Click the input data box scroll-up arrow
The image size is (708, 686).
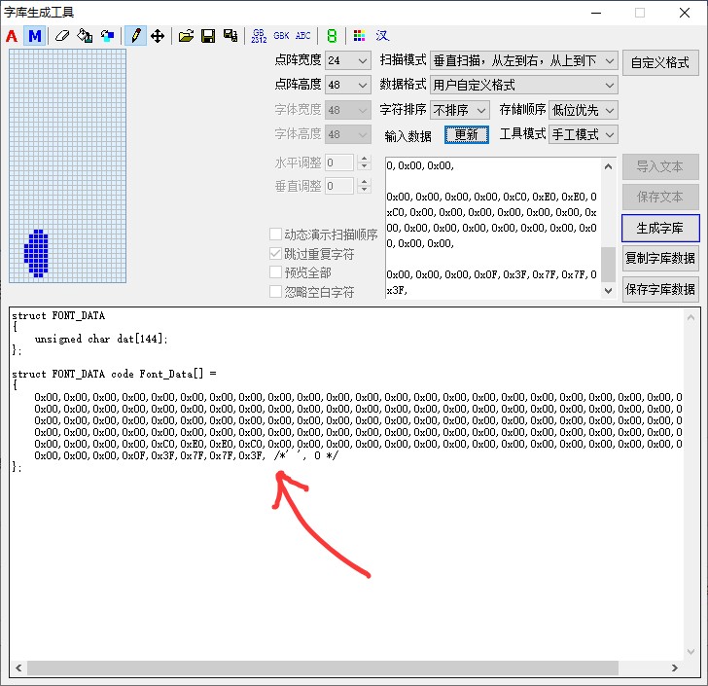tap(608, 166)
